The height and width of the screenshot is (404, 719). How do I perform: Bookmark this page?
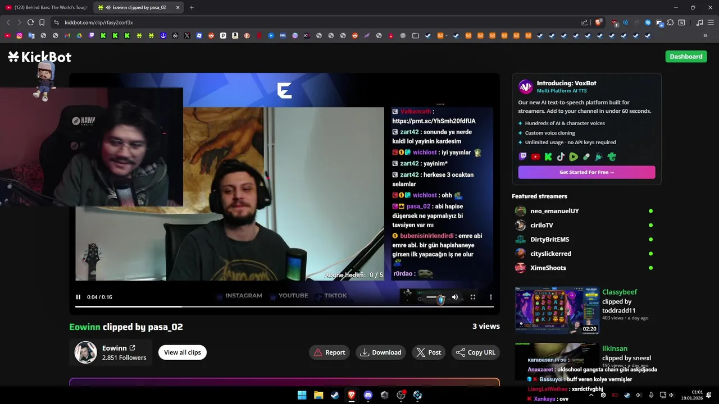(42, 22)
